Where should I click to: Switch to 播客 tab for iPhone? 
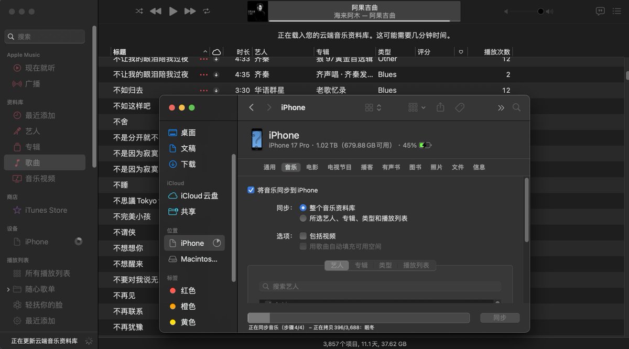[x=367, y=167]
